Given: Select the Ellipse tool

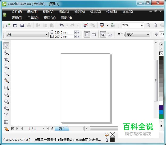Looking at the screenshot, I should [x=6, y=94].
